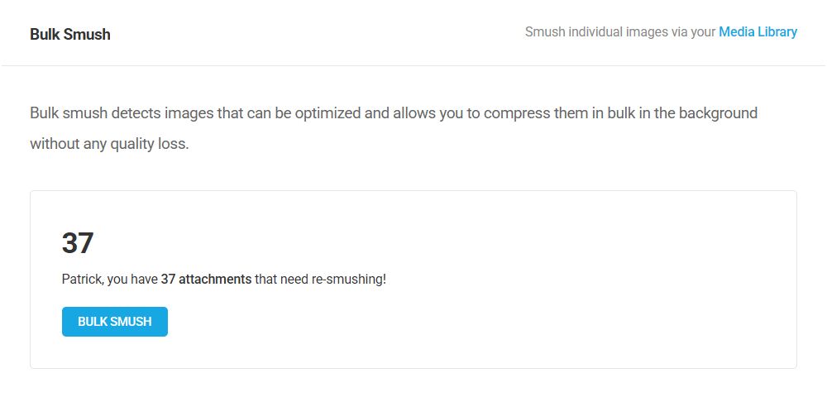Click the Bulk Smush page heading

click(x=70, y=34)
